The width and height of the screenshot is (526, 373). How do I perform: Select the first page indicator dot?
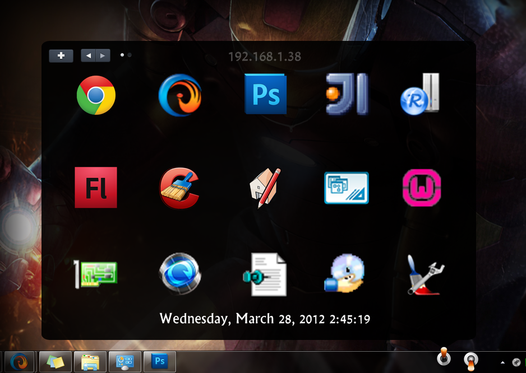click(x=122, y=55)
